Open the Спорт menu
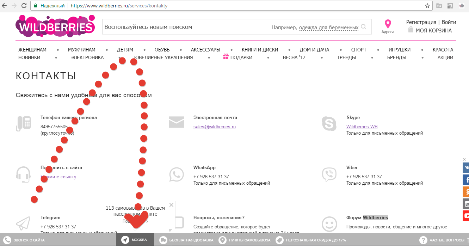This screenshot has height=246, width=469. [x=359, y=50]
